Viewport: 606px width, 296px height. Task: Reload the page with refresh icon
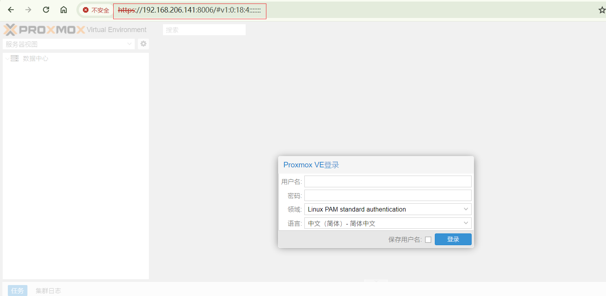(x=46, y=10)
